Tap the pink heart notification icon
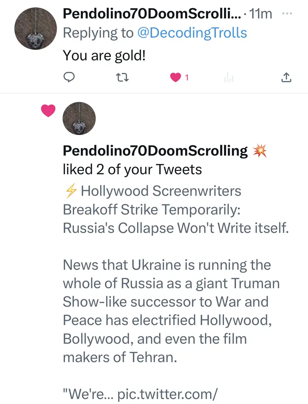Image resolution: width=308 pixels, height=404 pixels. point(49,111)
